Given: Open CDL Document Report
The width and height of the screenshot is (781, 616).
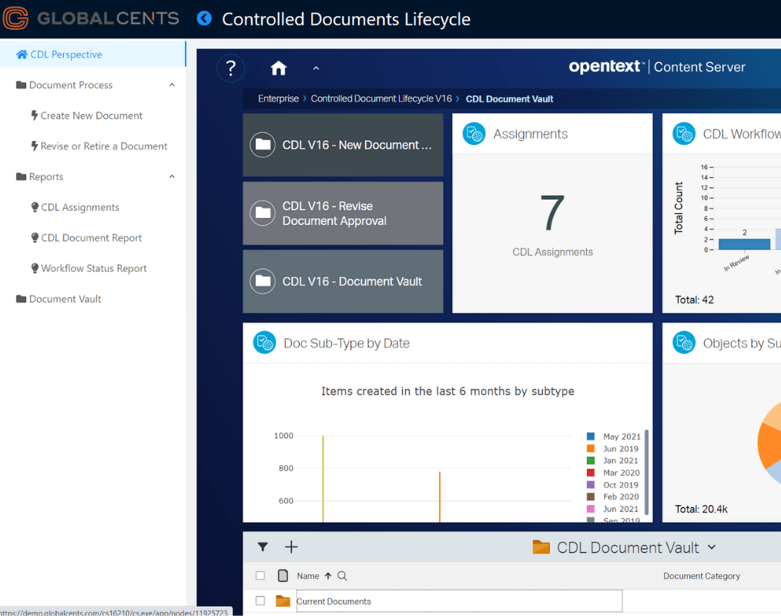Looking at the screenshot, I should click(86, 237).
